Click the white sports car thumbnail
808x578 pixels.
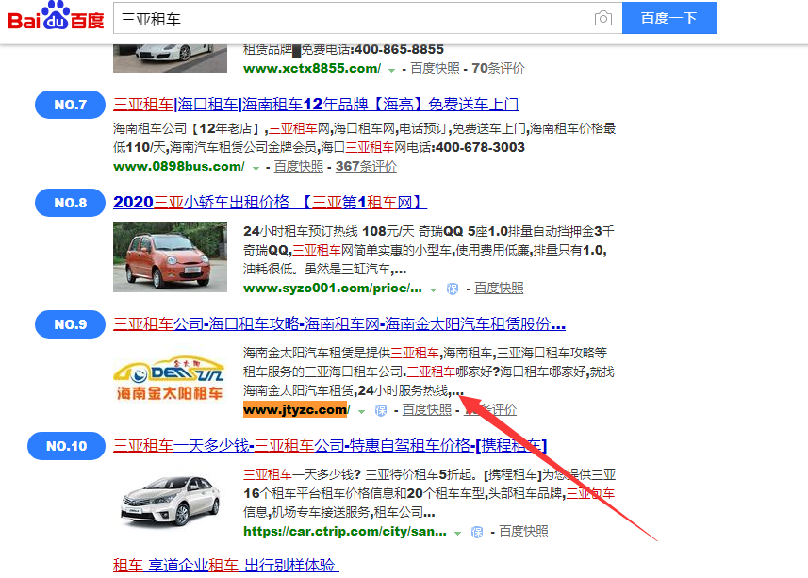[x=170, y=58]
